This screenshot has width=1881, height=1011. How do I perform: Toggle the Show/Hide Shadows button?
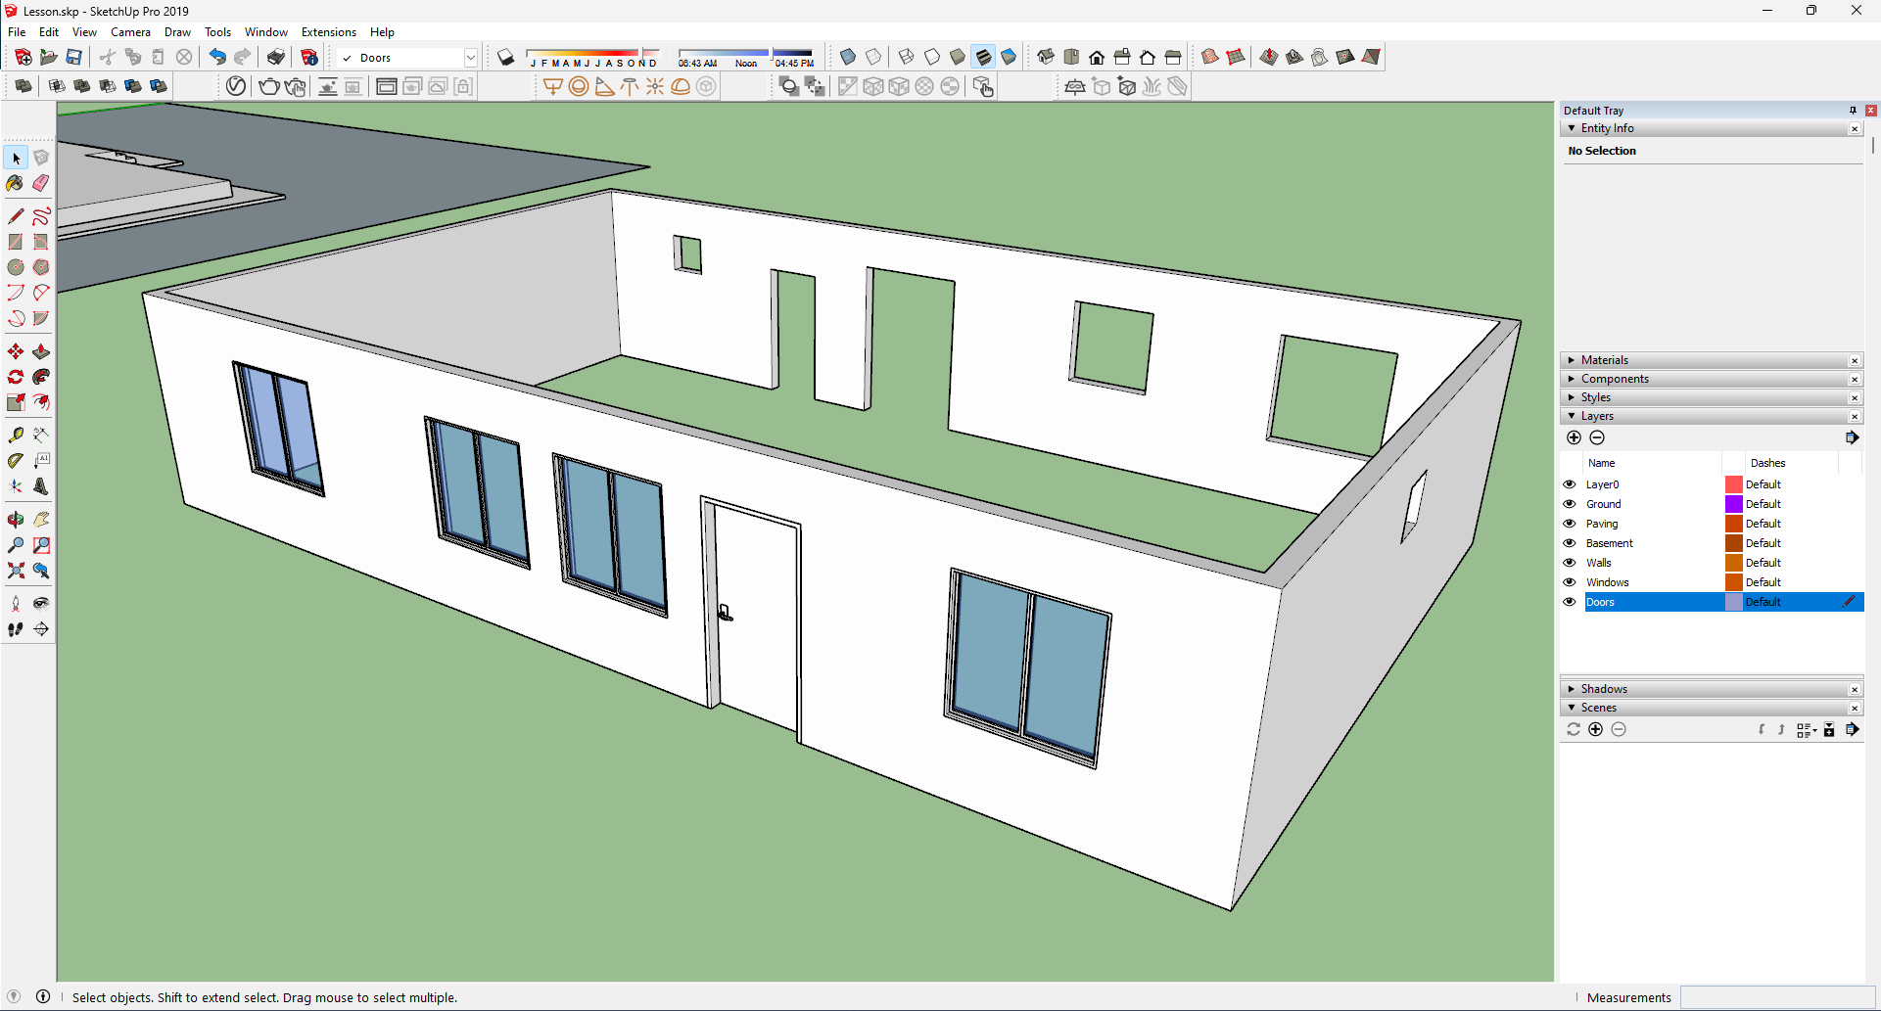click(505, 57)
